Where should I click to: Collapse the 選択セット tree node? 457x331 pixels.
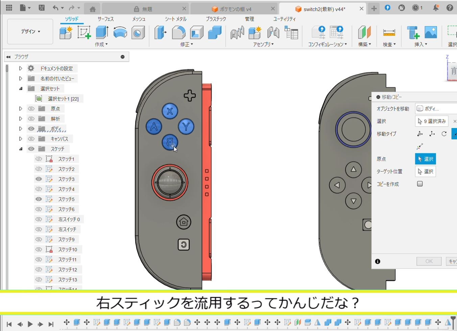coord(21,89)
